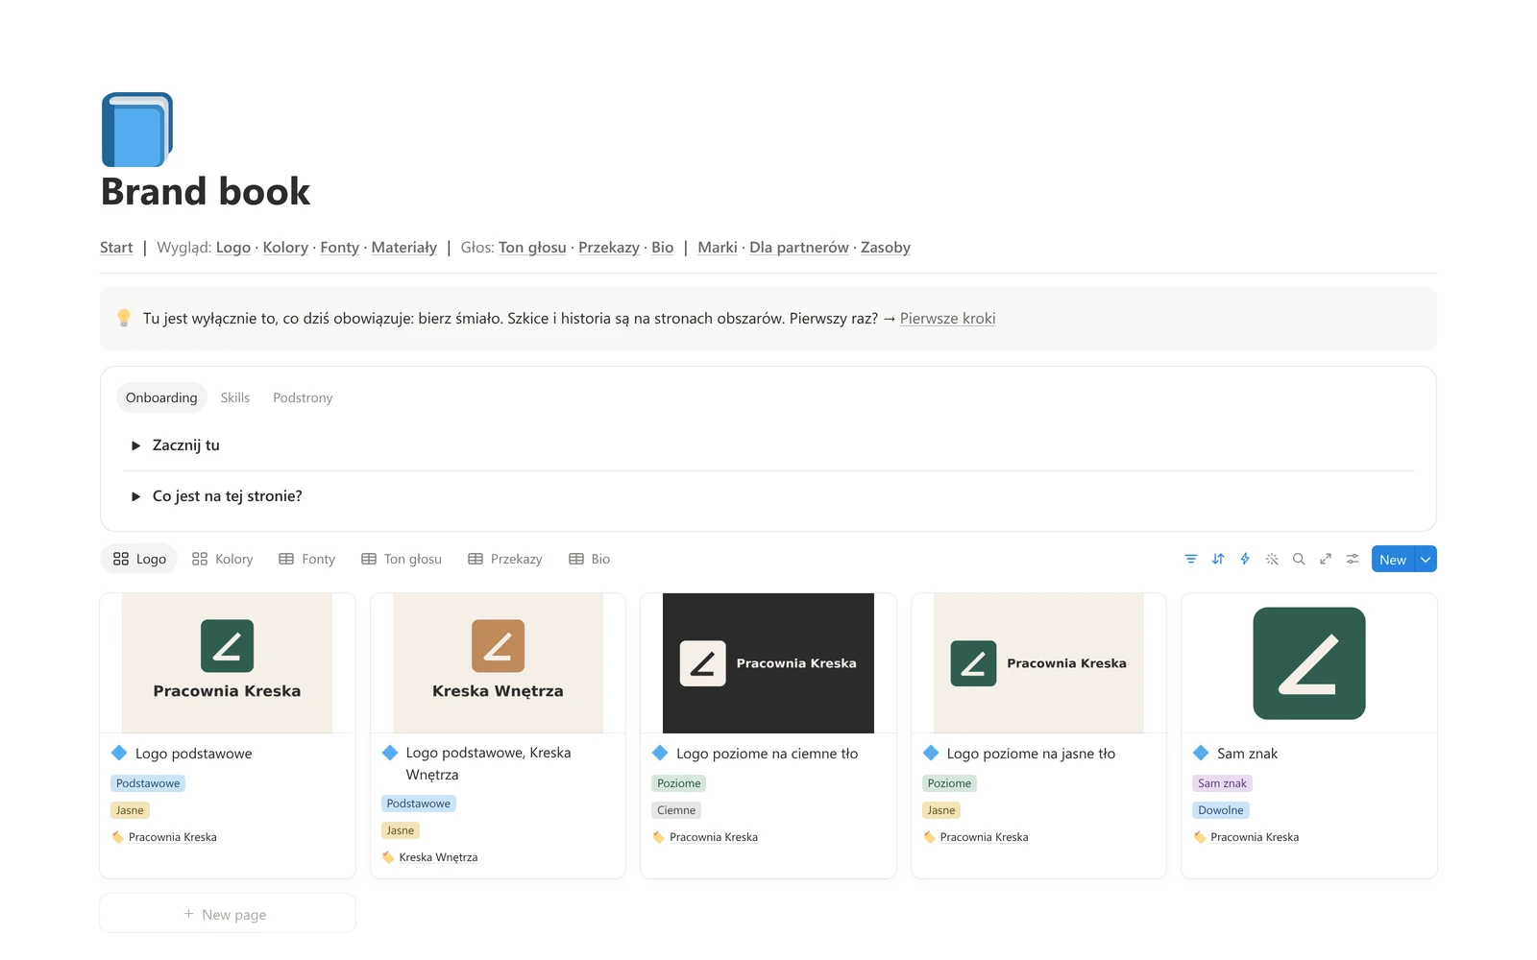The height and width of the screenshot is (960, 1537).
Task: Click the Ciemne tag label
Action: click(676, 810)
